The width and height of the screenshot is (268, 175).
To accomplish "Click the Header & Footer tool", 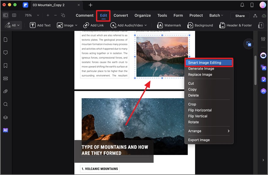I will (236, 25).
